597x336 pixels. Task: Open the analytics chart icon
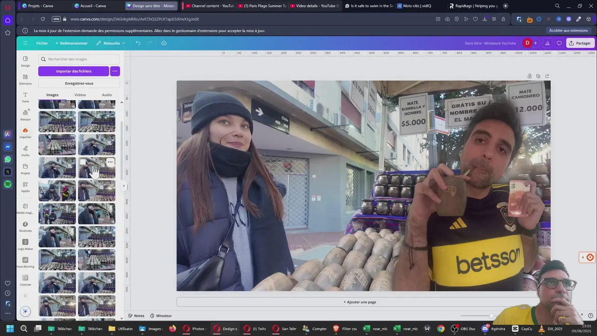(547, 43)
